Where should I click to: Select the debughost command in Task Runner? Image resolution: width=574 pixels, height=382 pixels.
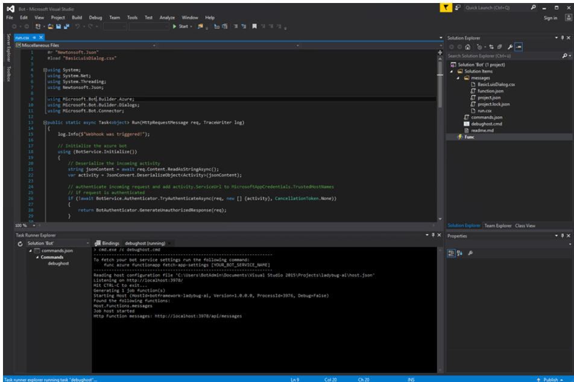click(x=58, y=263)
